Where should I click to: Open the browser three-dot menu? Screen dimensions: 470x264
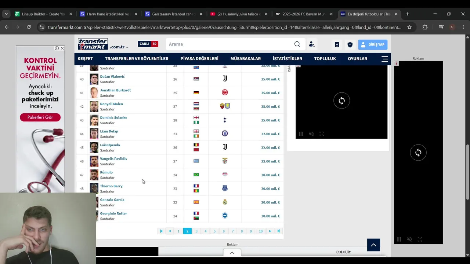click(x=463, y=27)
